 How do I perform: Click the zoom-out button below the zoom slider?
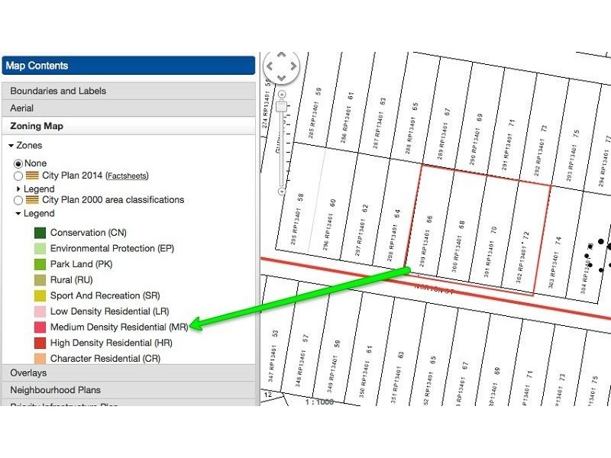pos(281,192)
